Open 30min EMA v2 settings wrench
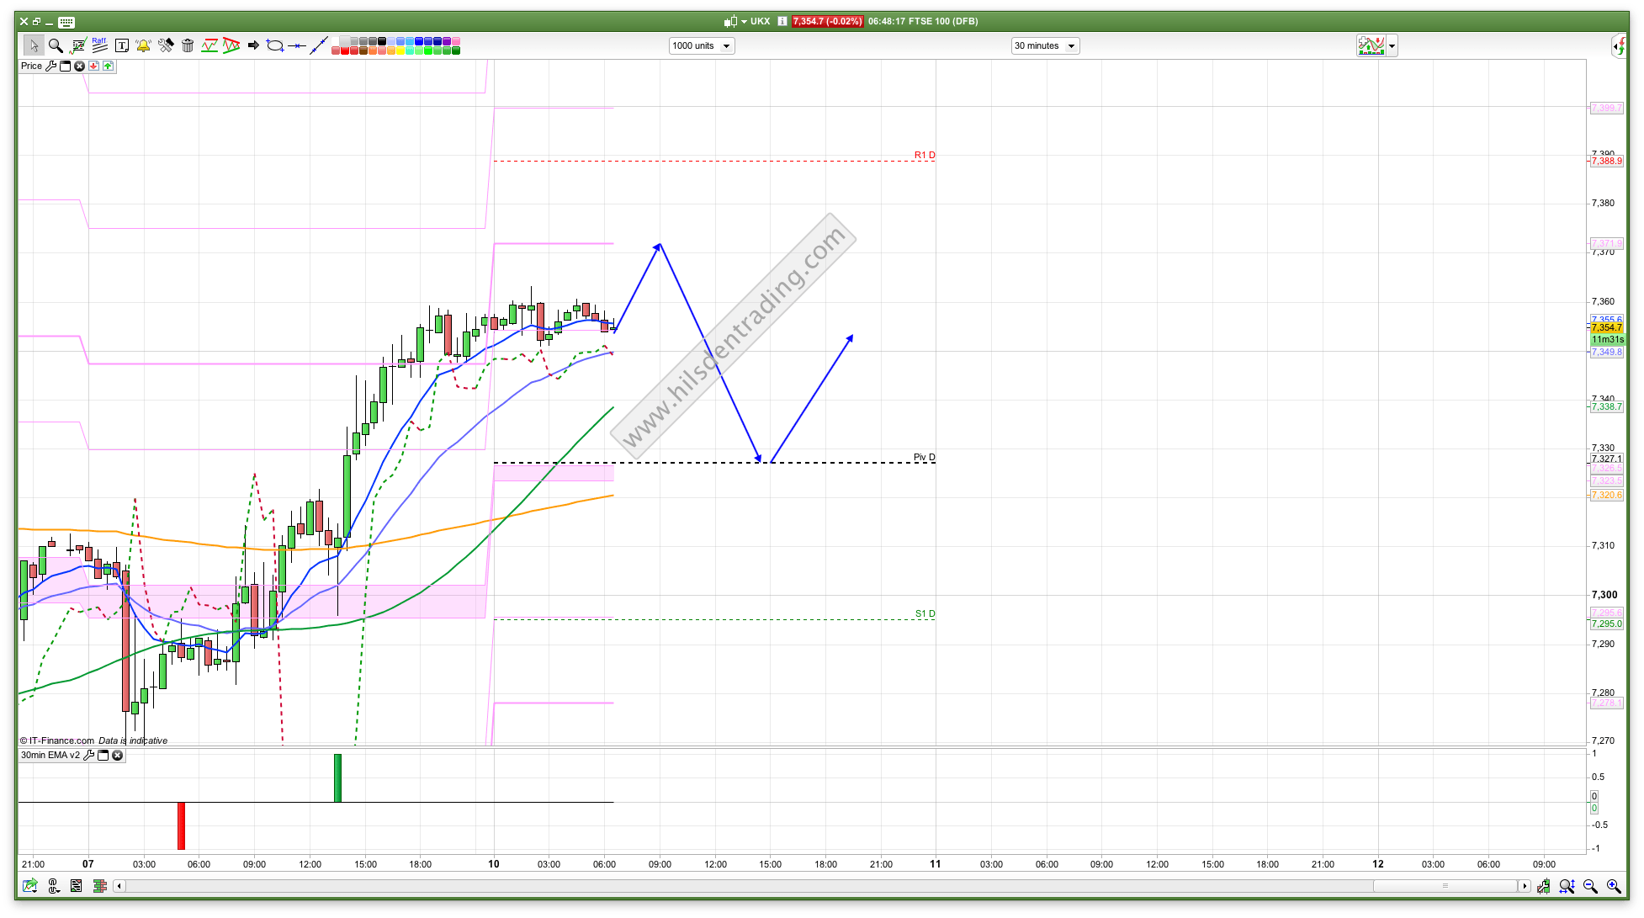 coord(89,755)
